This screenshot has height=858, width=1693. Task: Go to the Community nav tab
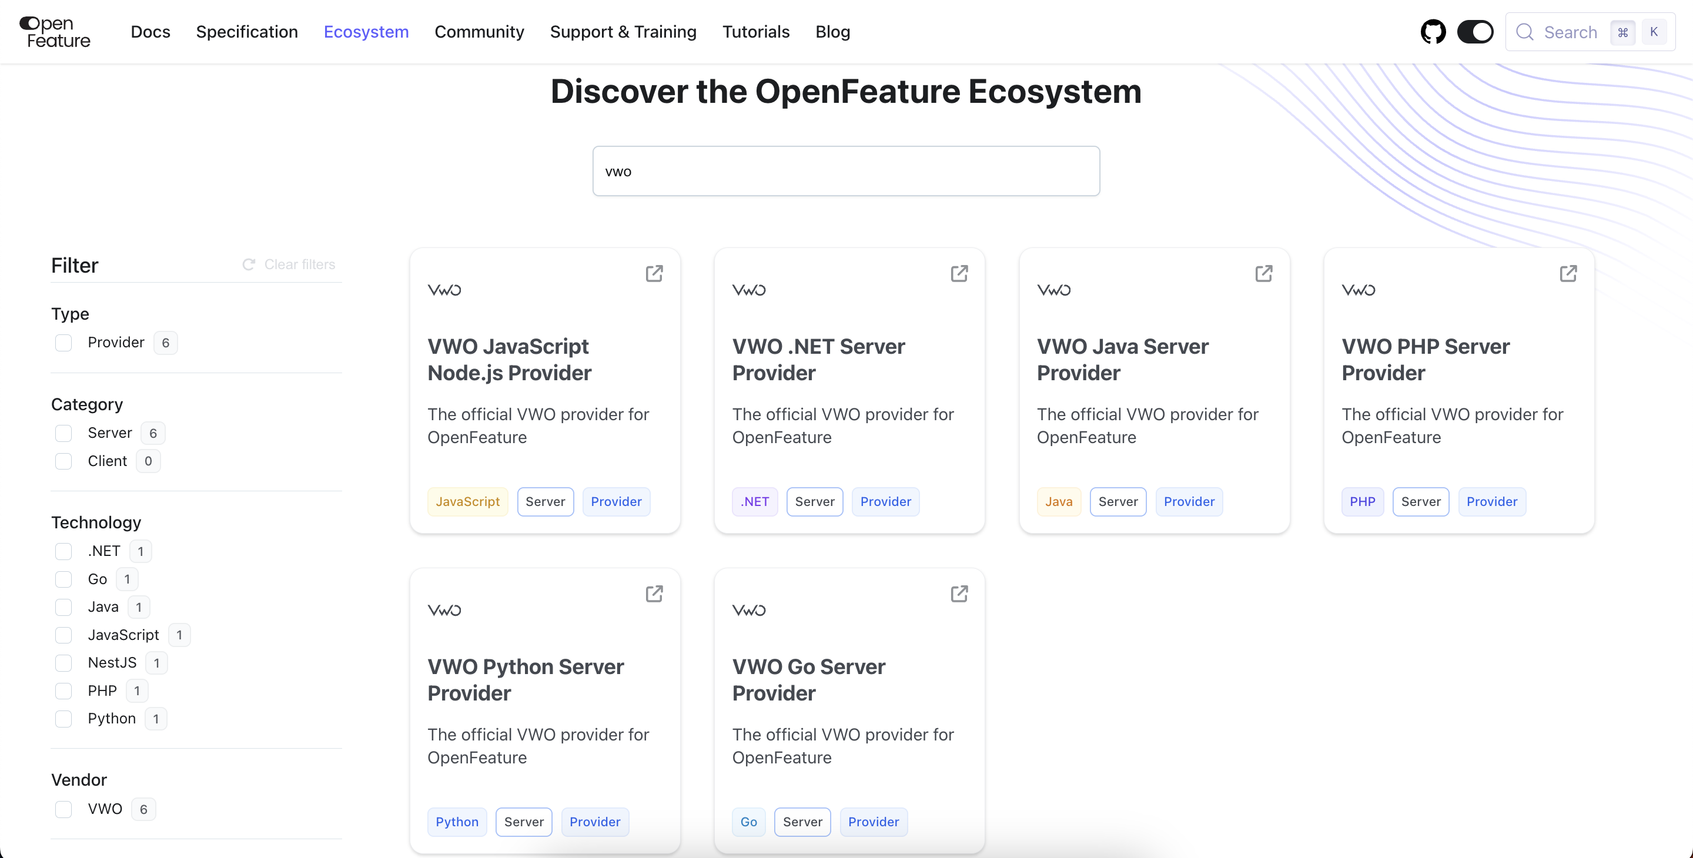pyautogui.click(x=479, y=32)
